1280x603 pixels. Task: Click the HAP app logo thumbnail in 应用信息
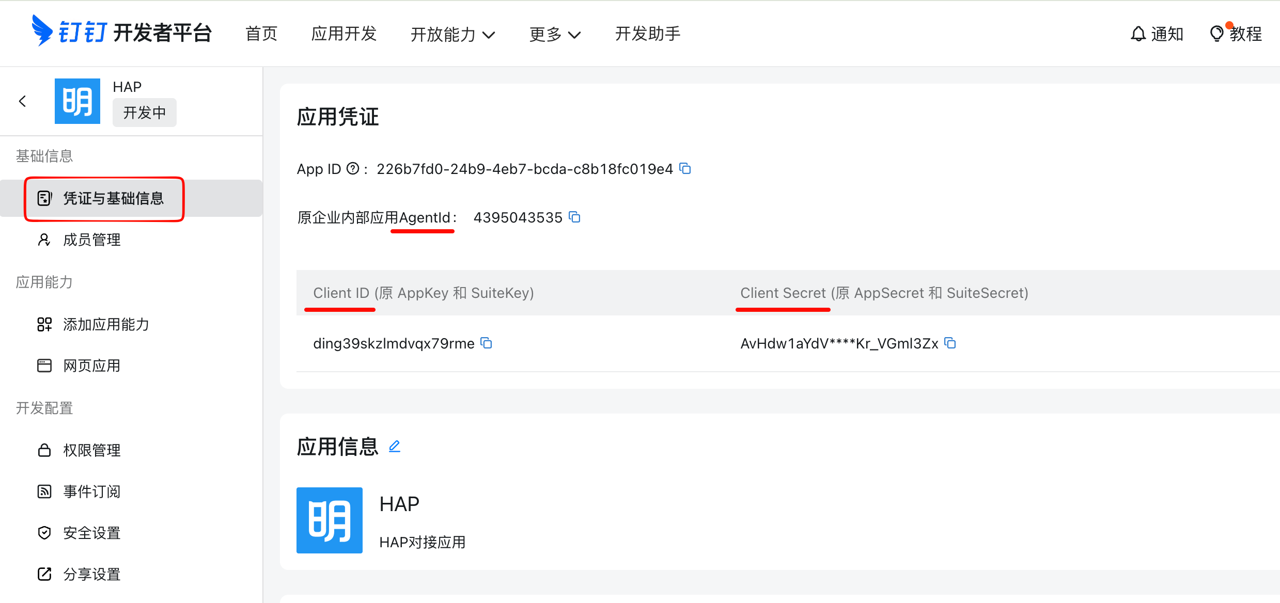point(330,520)
